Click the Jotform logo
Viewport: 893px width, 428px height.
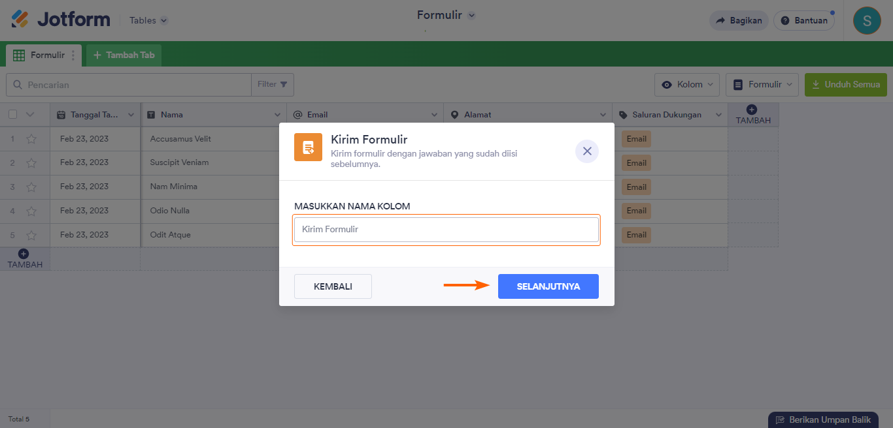click(x=61, y=20)
